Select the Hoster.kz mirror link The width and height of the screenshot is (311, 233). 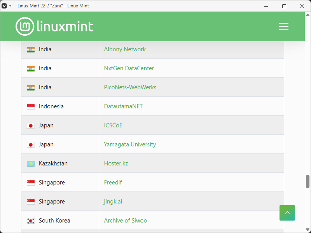(x=116, y=163)
